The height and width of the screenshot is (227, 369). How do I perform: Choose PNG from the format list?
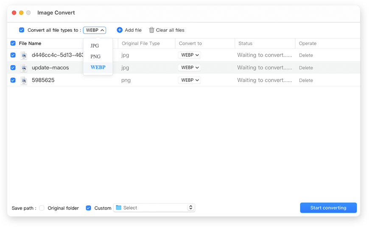pyautogui.click(x=95, y=56)
